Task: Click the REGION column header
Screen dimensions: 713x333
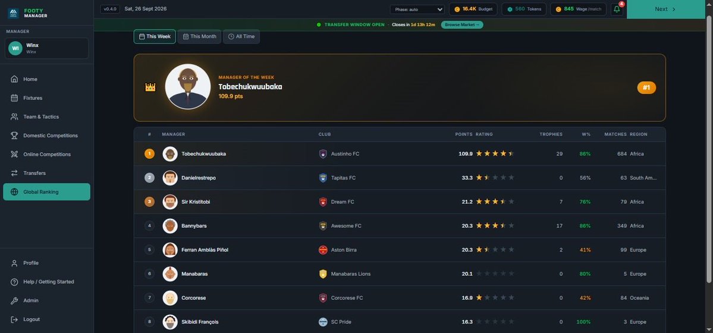Action: click(639, 134)
